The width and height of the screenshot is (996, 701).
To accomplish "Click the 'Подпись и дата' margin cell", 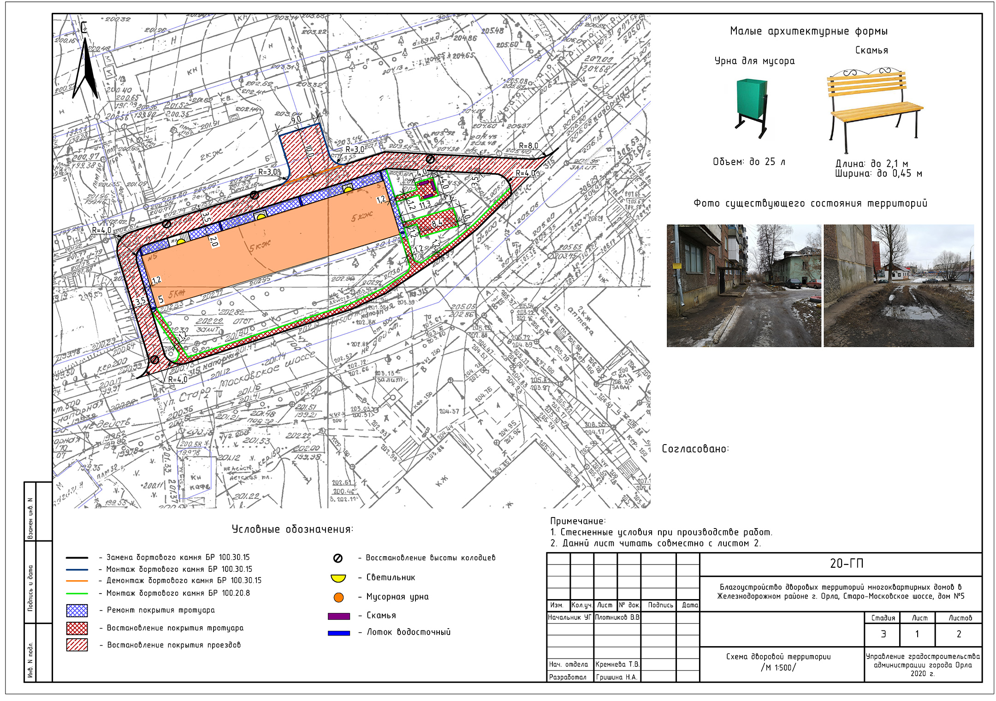I will coord(30,588).
